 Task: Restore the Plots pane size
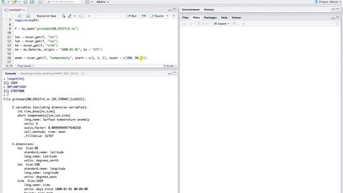(x=337, y=18)
